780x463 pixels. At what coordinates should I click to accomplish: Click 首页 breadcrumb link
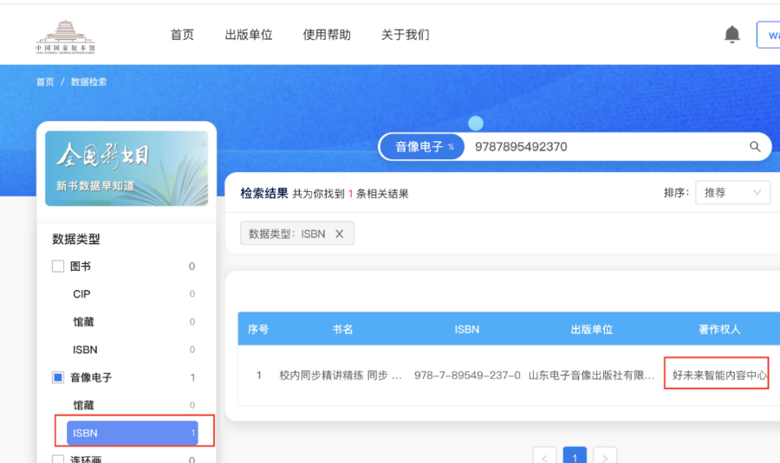pos(45,82)
